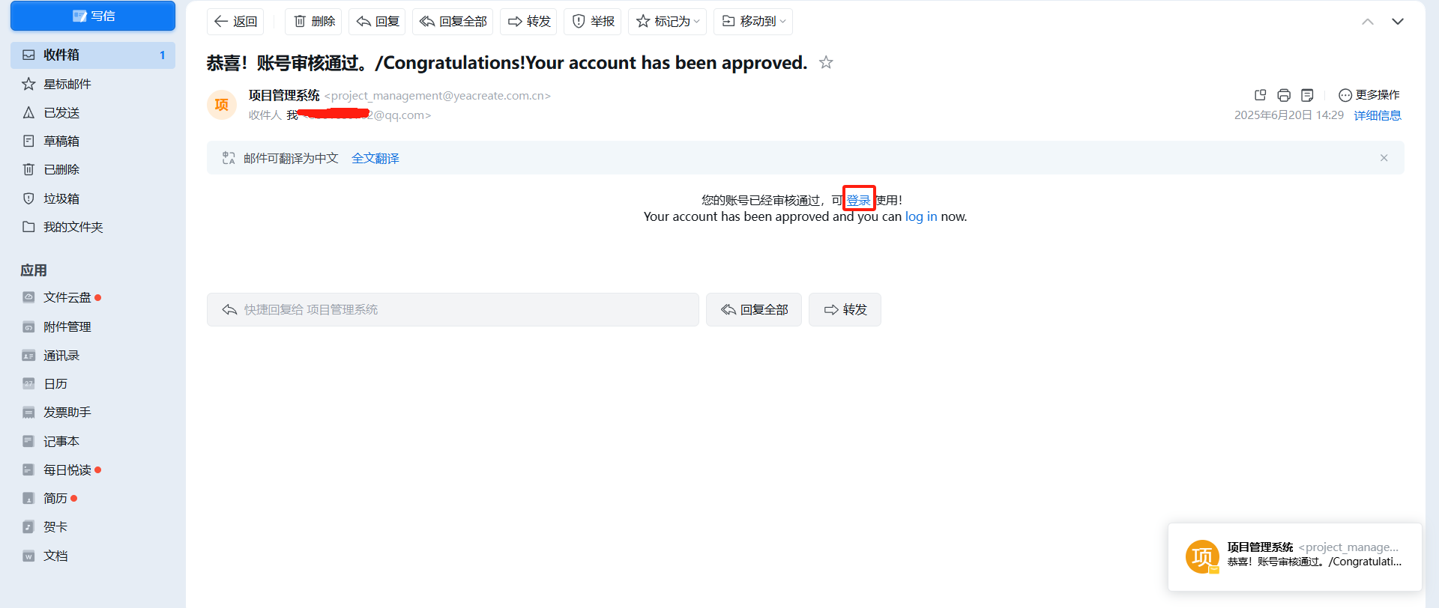Click the print icon in email header
Screen dimensions: 1439x608
1284,95
